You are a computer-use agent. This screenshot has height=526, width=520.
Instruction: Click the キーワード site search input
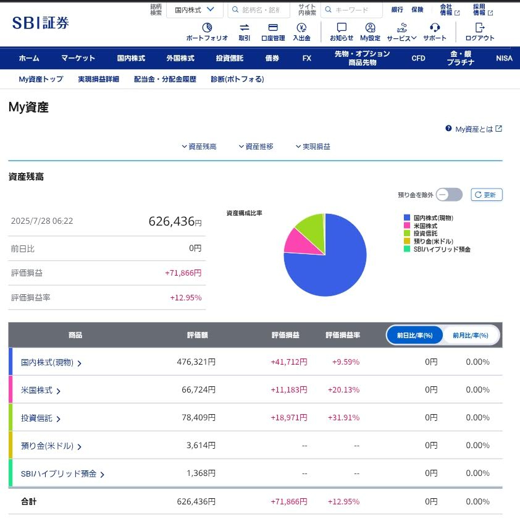click(x=351, y=10)
